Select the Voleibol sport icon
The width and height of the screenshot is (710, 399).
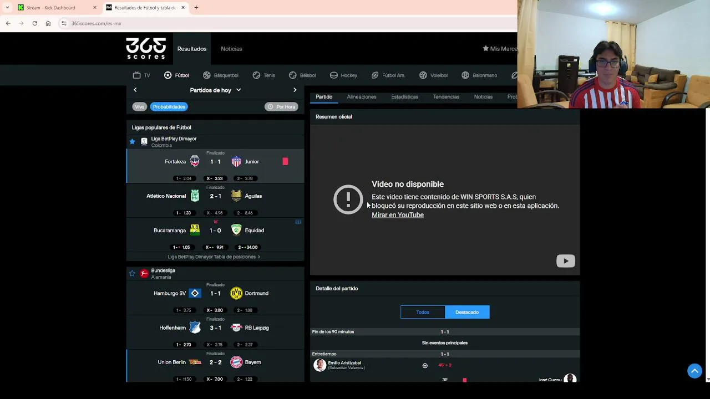(x=423, y=75)
